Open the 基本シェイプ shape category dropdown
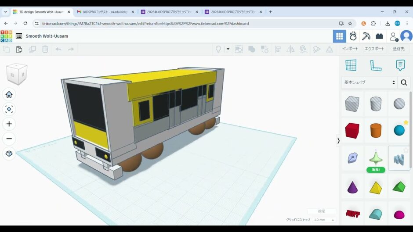This screenshot has height=232, width=413. pos(370,82)
